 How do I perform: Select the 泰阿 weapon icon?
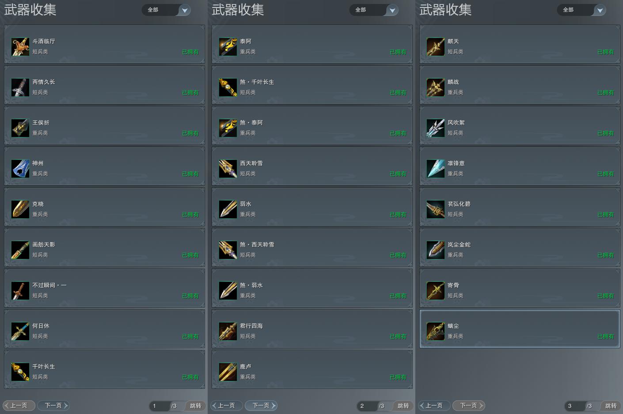click(228, 47)
